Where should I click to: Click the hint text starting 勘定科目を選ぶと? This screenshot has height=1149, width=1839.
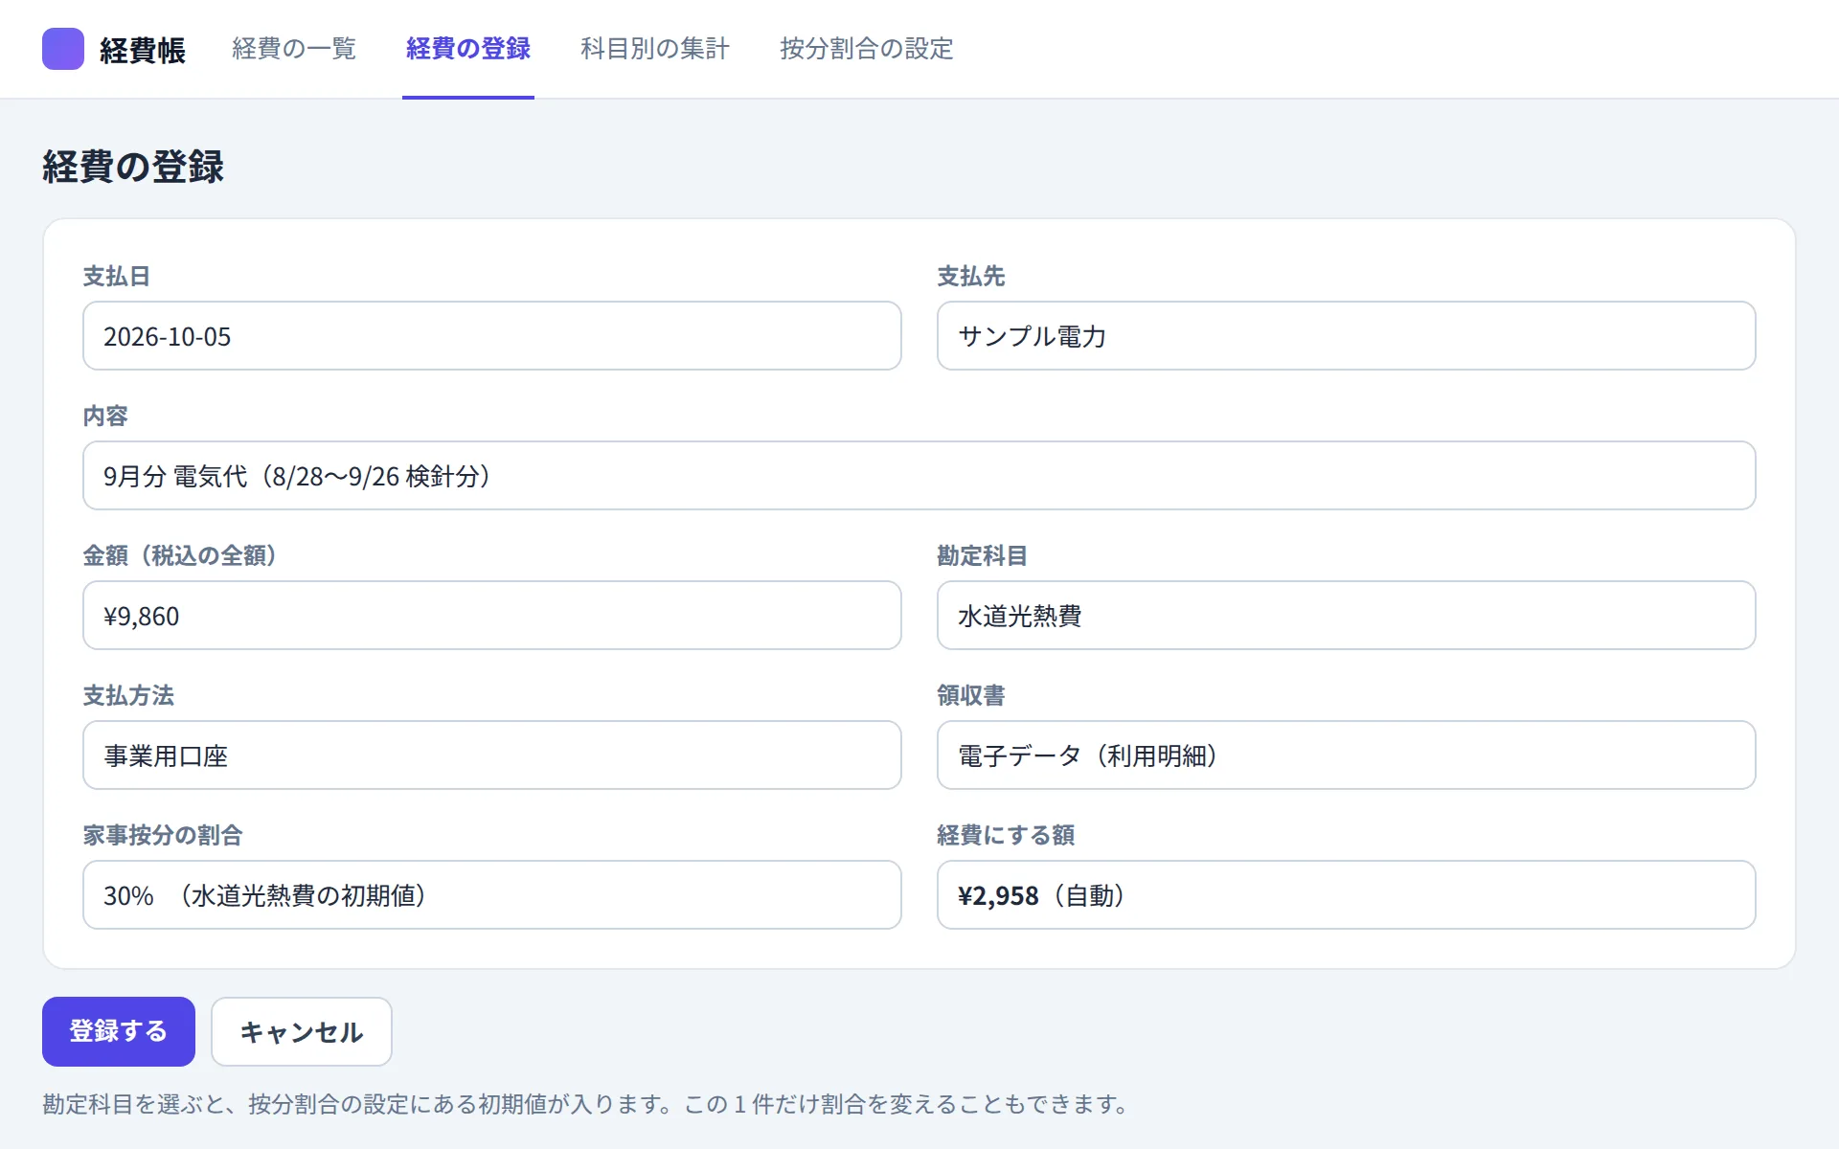tap(585, 1104)
